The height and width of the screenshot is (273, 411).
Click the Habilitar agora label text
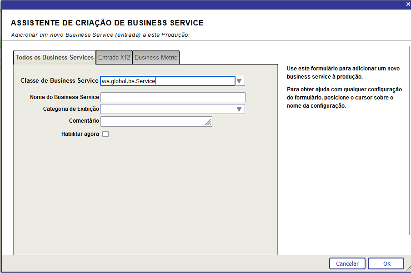80,134
